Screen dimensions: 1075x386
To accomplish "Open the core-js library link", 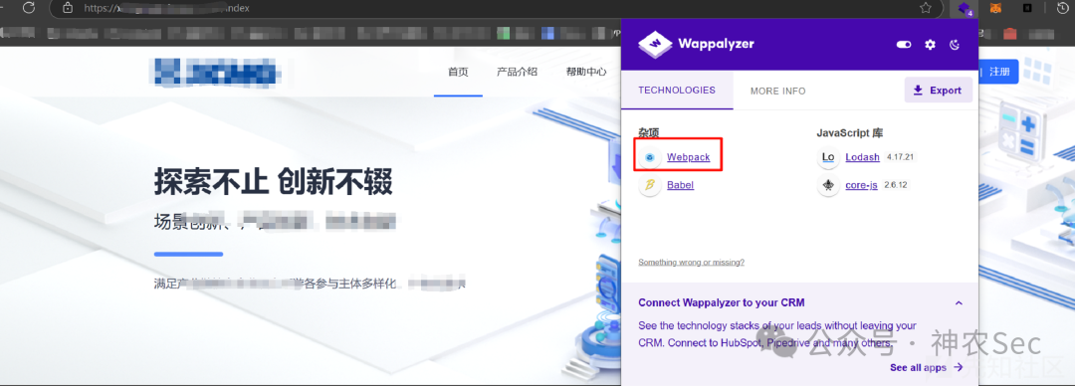I will click(x=862, y=185).
